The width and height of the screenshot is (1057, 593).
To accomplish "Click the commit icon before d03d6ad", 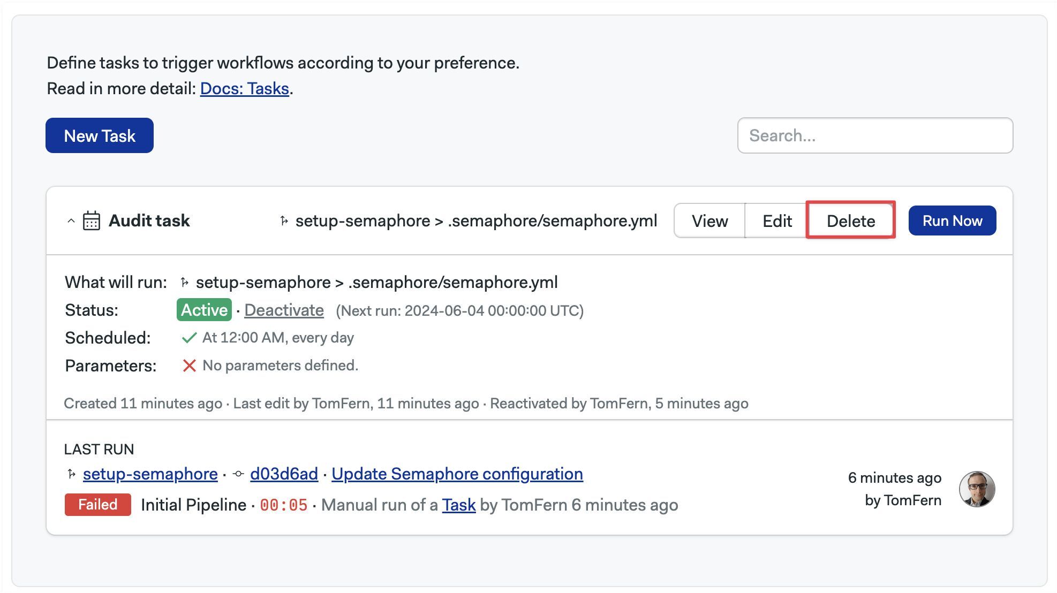I will (239, 474).
